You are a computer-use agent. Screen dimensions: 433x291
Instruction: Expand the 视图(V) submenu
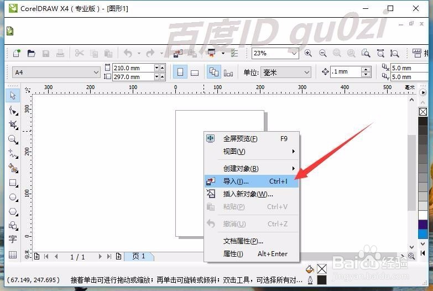click(252, 152)
